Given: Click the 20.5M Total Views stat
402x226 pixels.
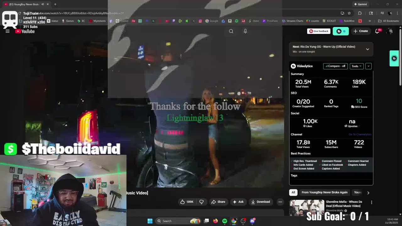Looking at the screenshot, I should (x=303, y=83).
